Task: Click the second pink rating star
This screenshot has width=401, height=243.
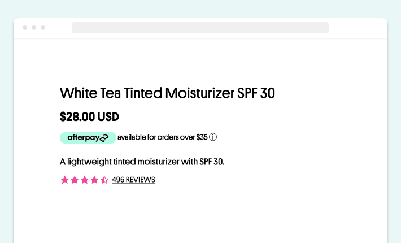Action: [75, 180]
